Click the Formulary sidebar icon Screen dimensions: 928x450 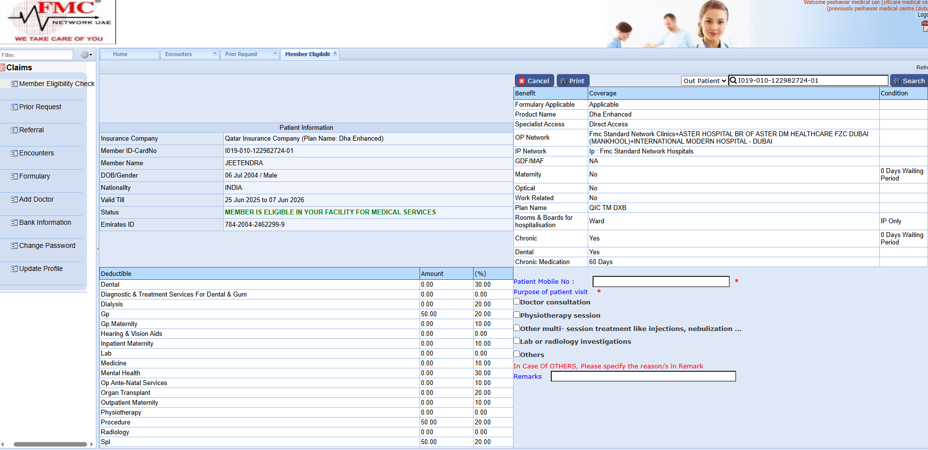pyautogui.click(x=14, y=177)
